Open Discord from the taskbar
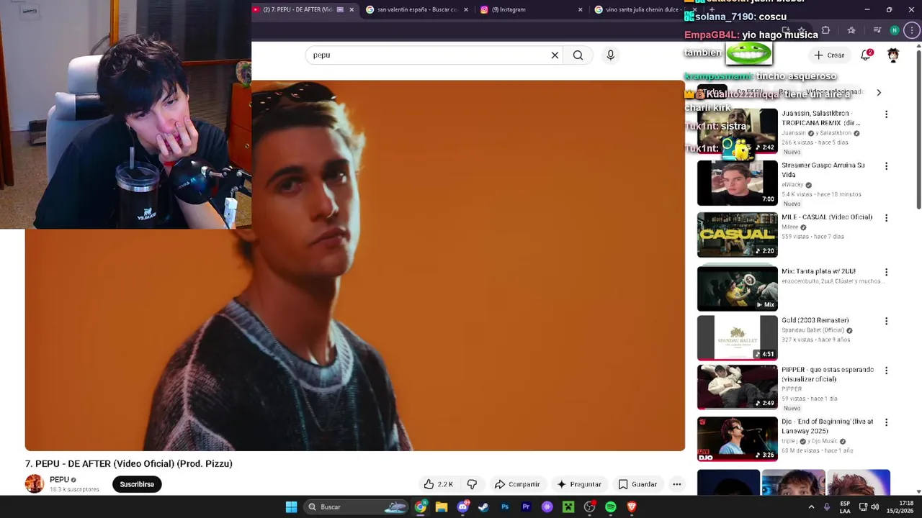 462,506
